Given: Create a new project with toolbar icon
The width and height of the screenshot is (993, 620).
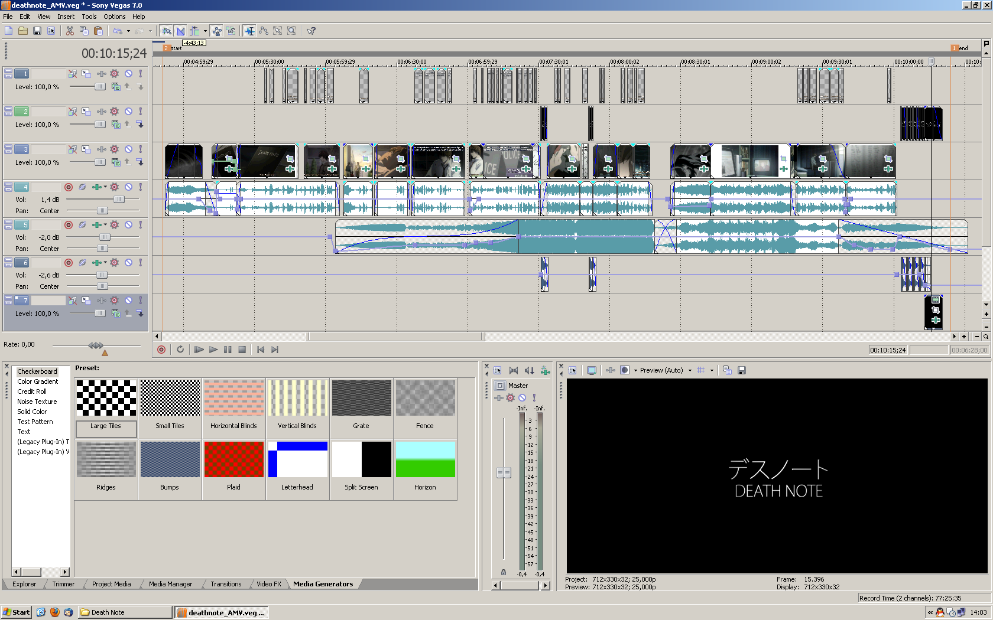Looking at the screenshot, I should 9,31.
